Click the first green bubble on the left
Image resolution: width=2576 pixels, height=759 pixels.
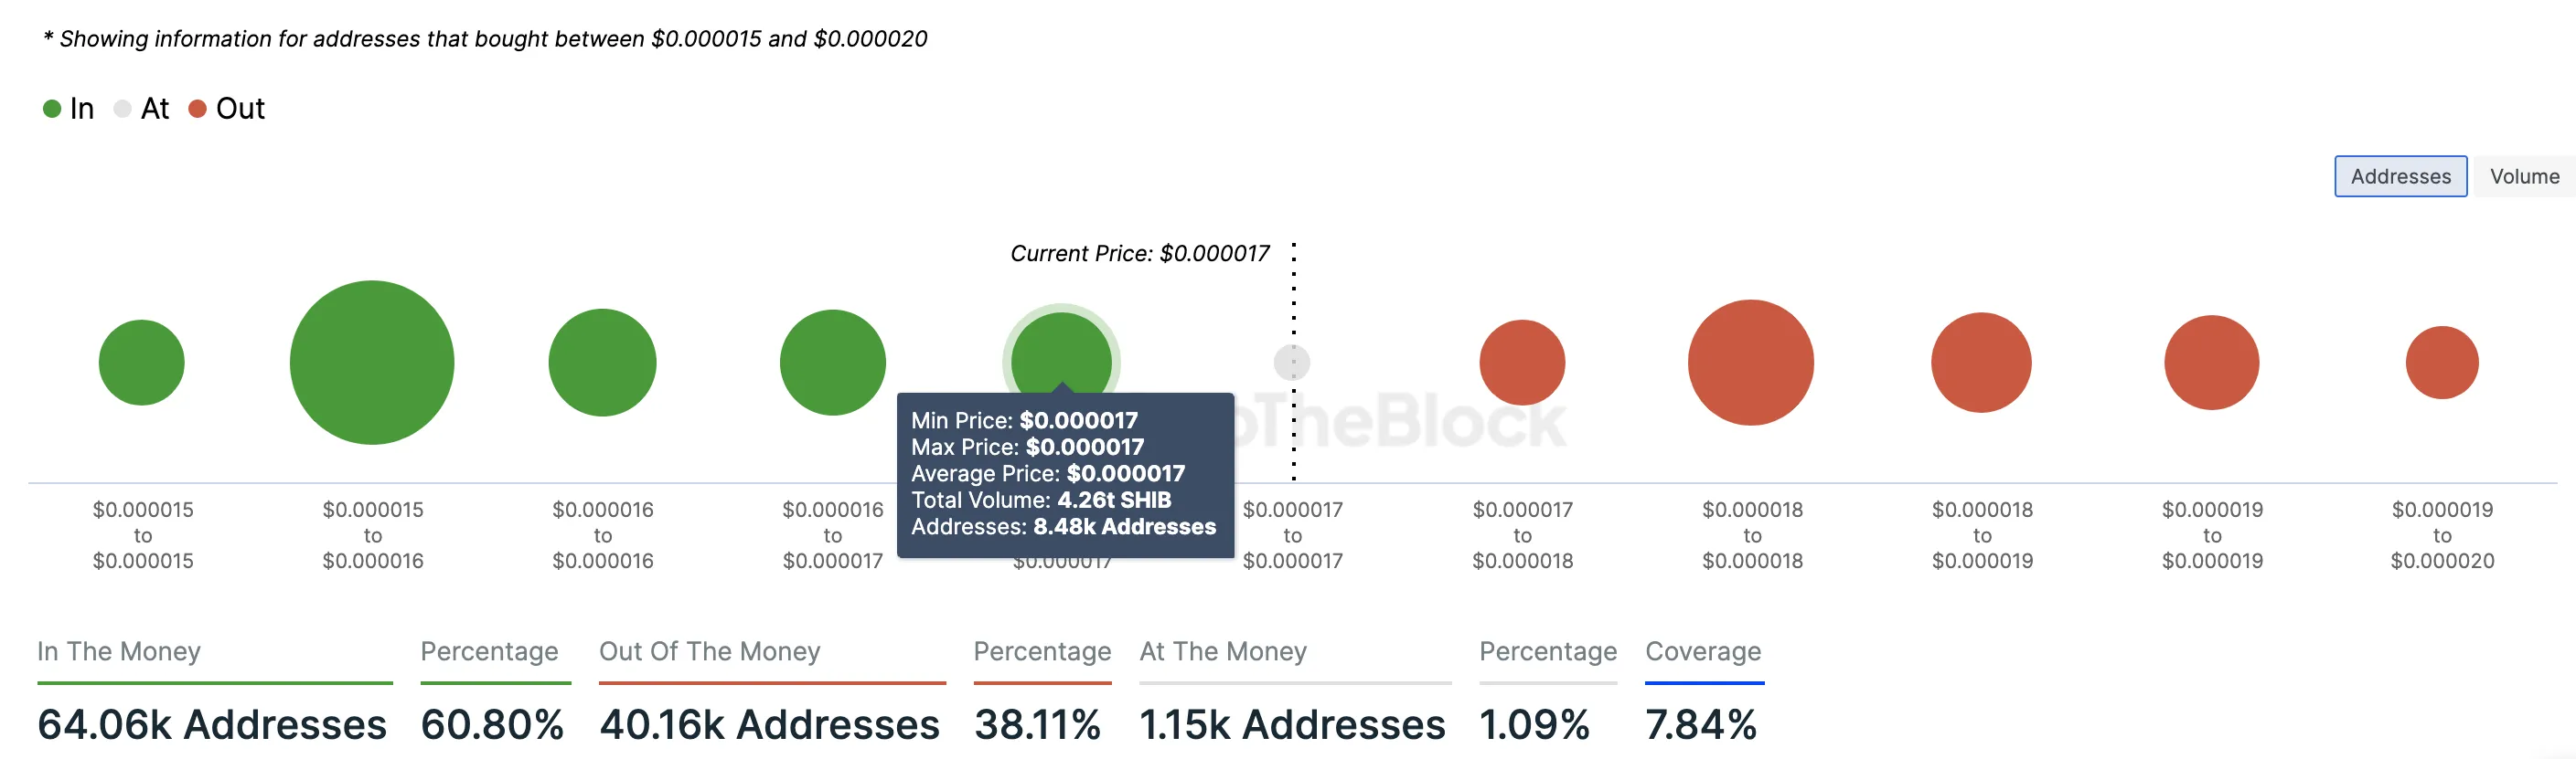pyautogui.click(x=142, y=363)
